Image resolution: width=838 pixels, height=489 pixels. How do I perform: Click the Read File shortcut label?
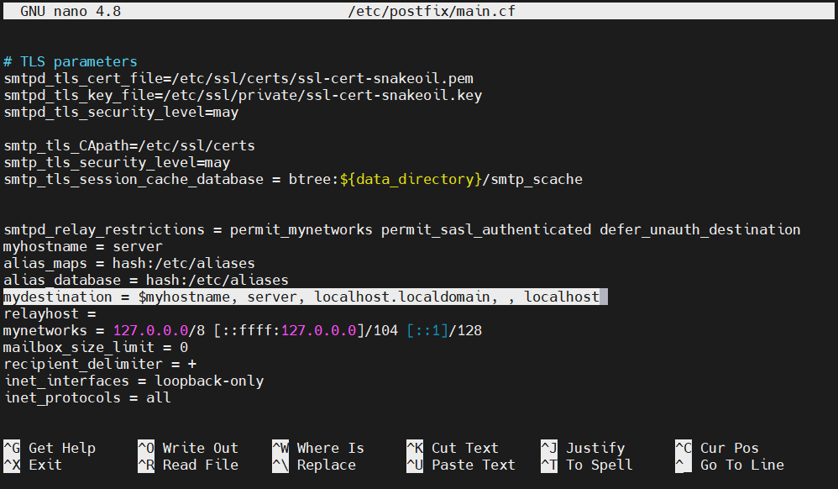coord(201,465)
